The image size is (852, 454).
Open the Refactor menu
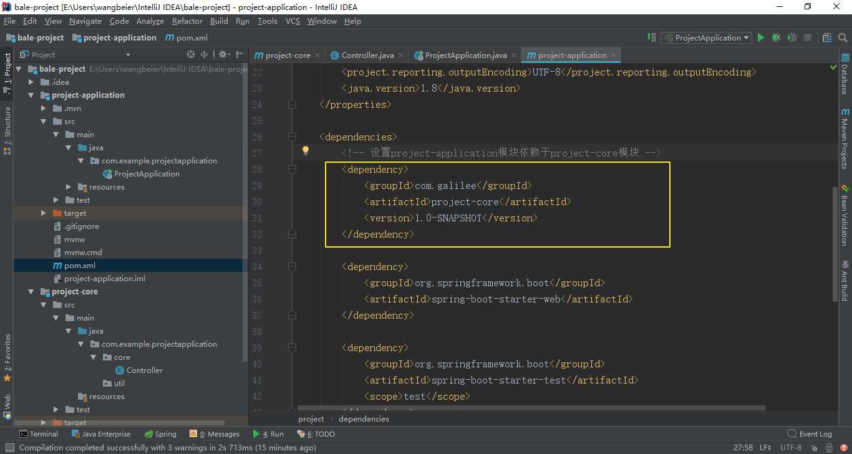187,21
